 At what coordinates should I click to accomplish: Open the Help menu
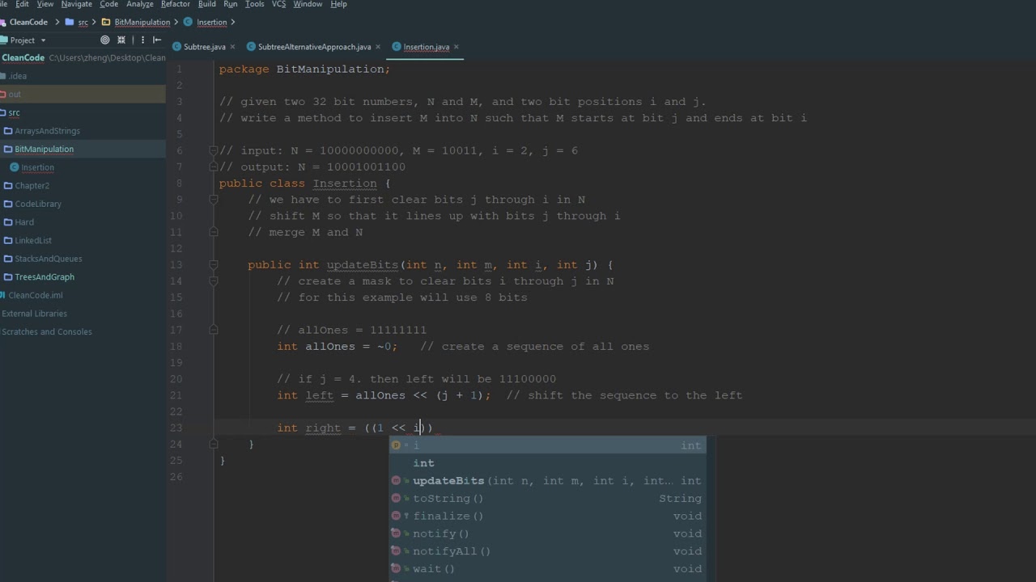[339, 4]
